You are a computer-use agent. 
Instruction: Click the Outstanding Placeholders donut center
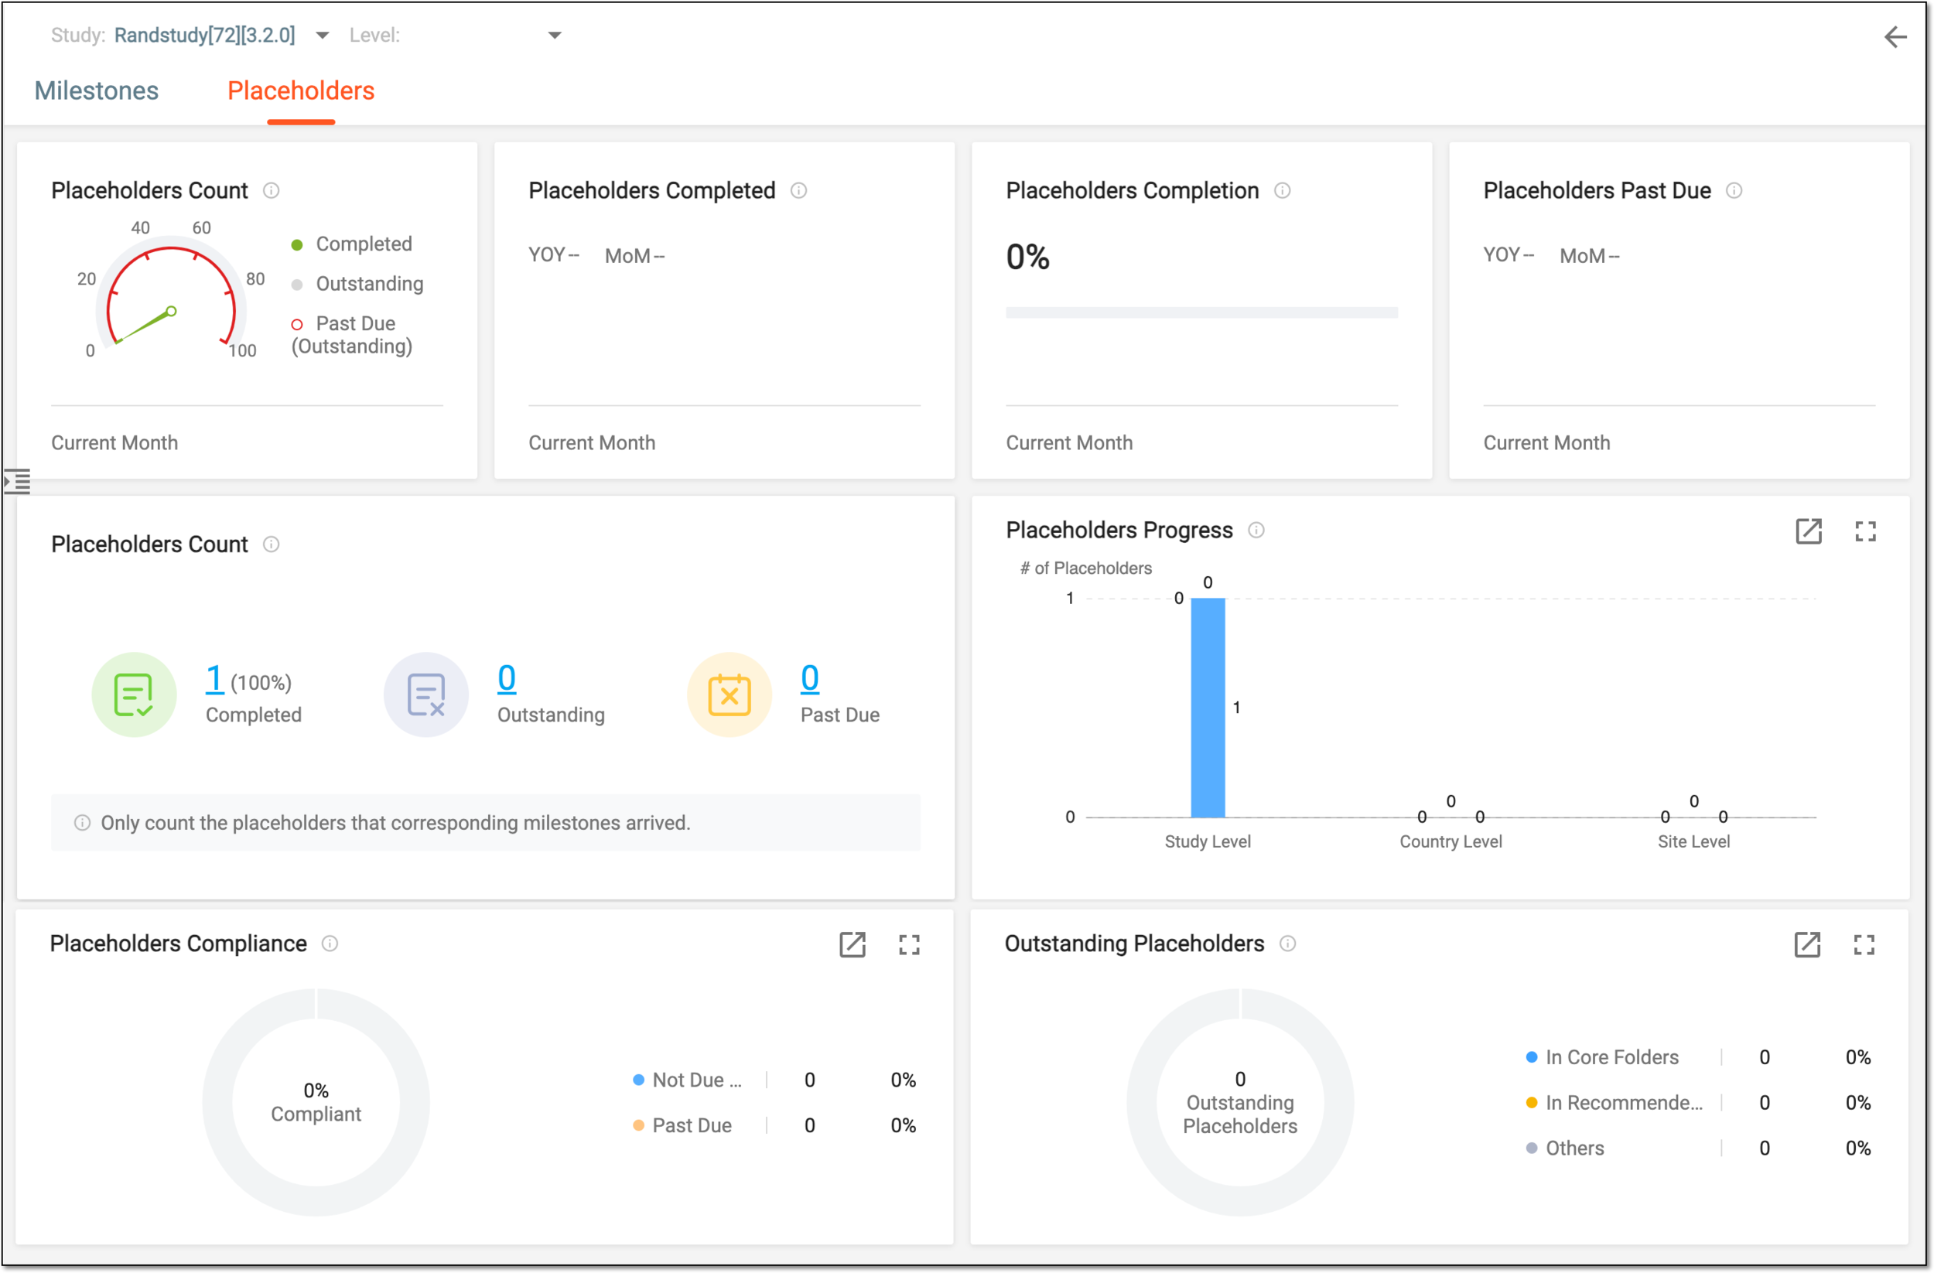(x=1240, y=1101)
